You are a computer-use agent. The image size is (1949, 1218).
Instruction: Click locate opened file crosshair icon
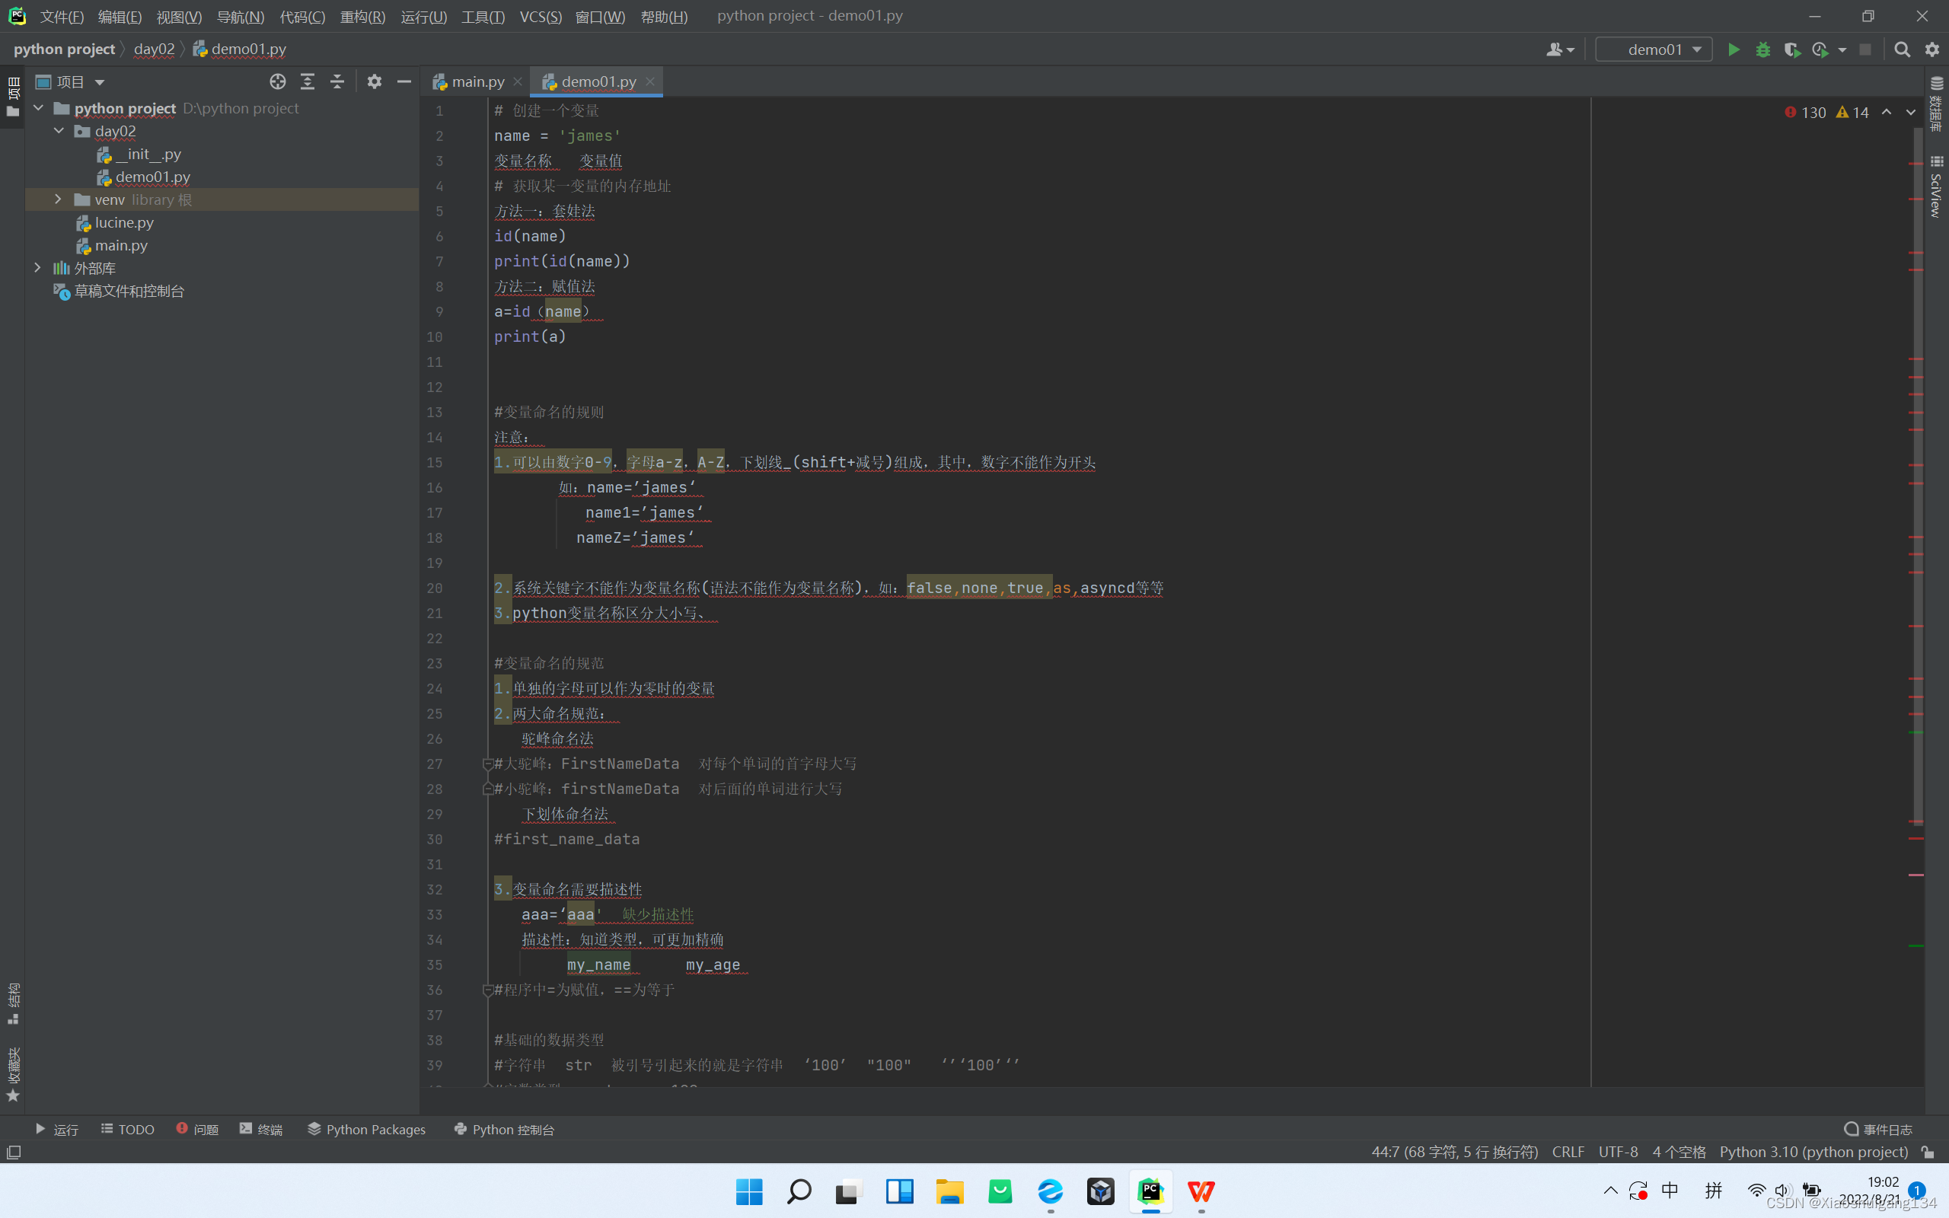coord(278,81)
